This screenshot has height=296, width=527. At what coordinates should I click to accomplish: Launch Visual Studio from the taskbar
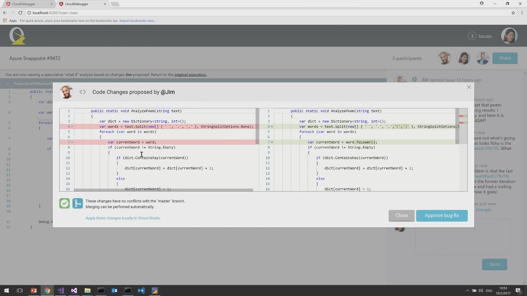(74, 291)
